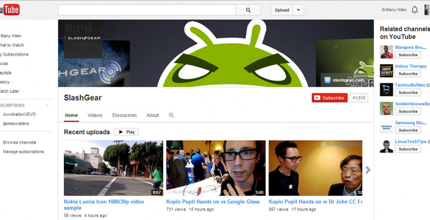Click Marques Brownlee channel avatar

386,52
